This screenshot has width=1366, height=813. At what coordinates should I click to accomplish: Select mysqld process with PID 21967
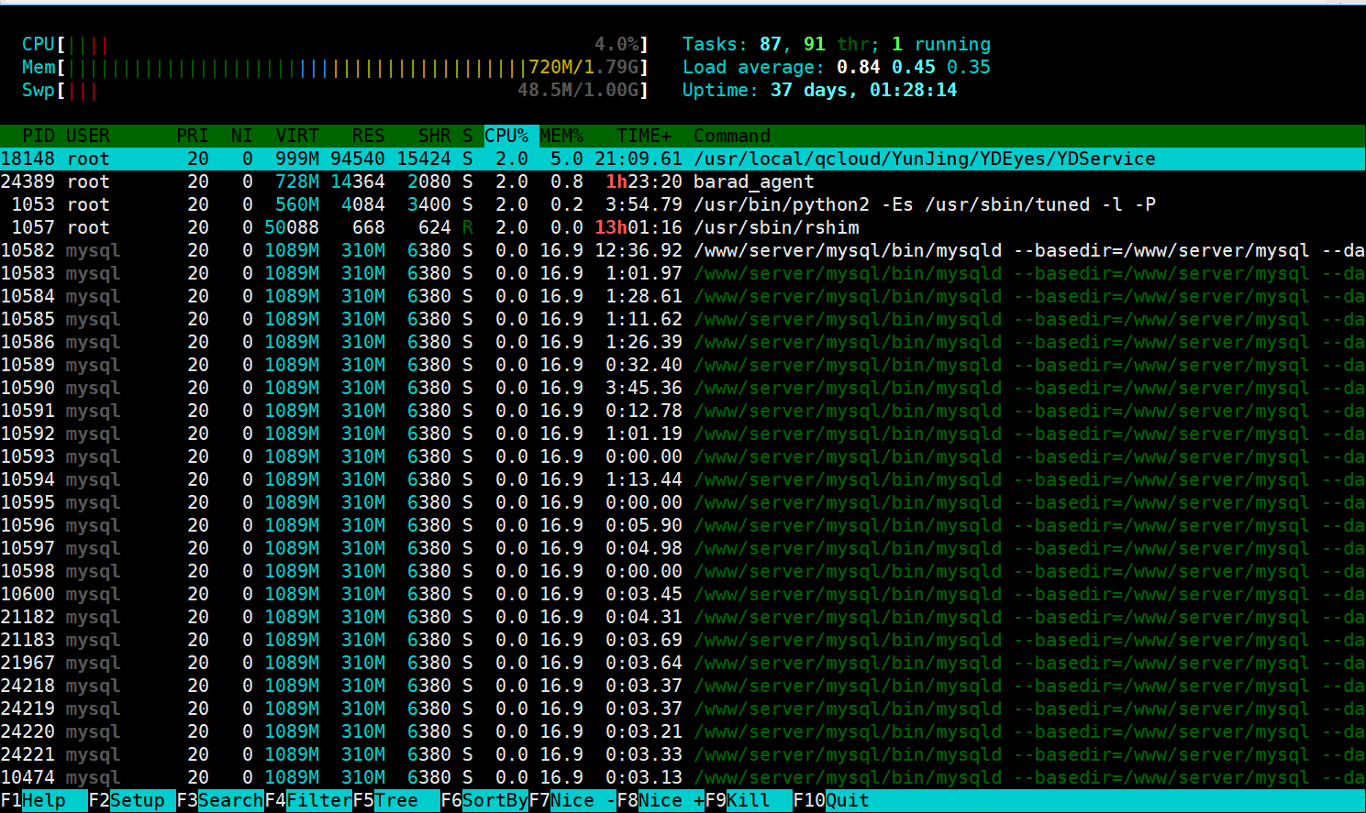click(x=683, y=663)
